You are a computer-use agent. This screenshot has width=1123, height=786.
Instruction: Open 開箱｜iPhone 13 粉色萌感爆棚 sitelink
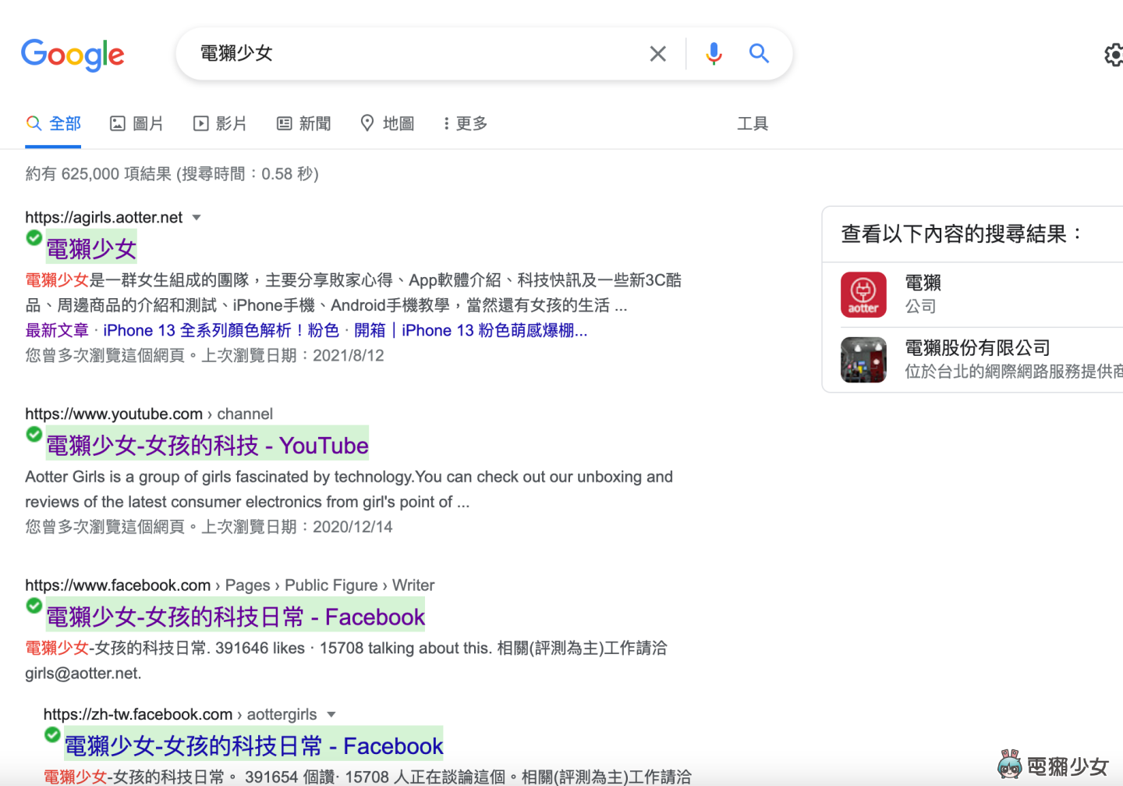pos(470,330)
